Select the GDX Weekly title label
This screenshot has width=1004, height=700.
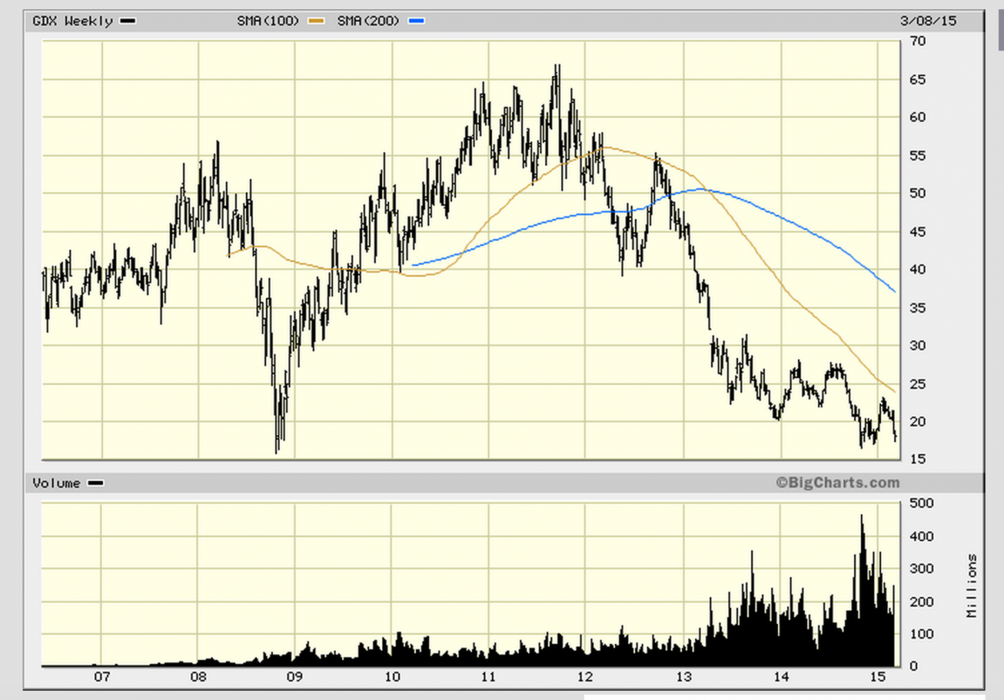(x=72, y=21)
